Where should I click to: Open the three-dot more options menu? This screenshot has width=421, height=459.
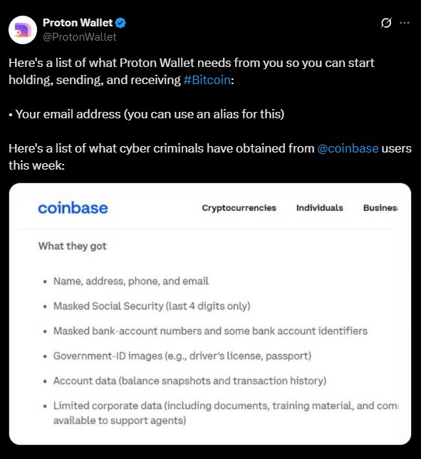click(x=405, y=23)
